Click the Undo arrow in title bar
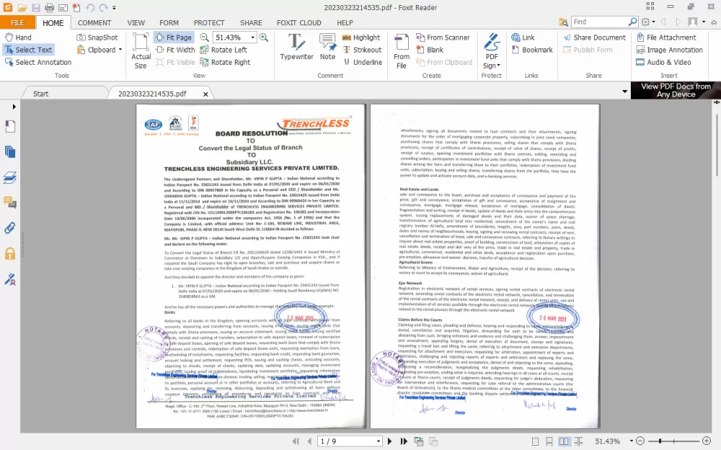 pos(89,8)
